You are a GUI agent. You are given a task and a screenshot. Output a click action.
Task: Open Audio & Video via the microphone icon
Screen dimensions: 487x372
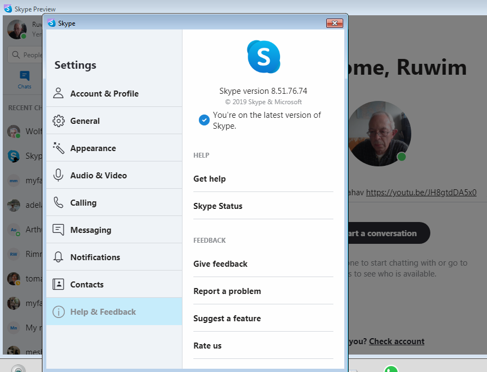point(58,175)
